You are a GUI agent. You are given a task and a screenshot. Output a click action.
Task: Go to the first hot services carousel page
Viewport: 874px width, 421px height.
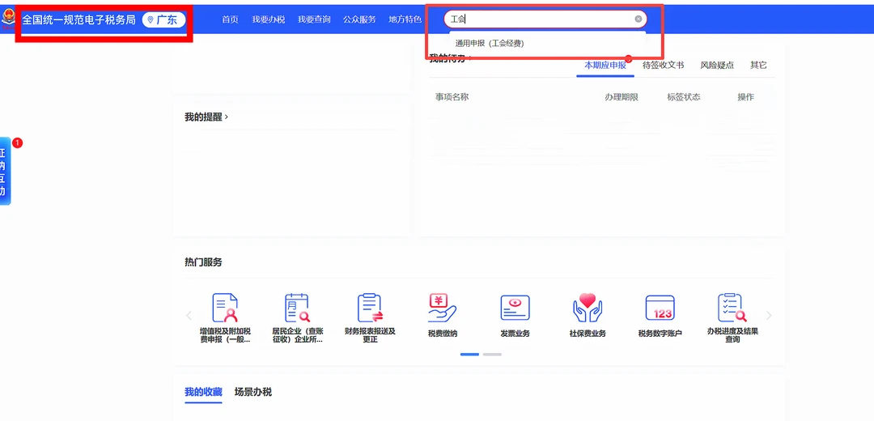coord(470,354)
